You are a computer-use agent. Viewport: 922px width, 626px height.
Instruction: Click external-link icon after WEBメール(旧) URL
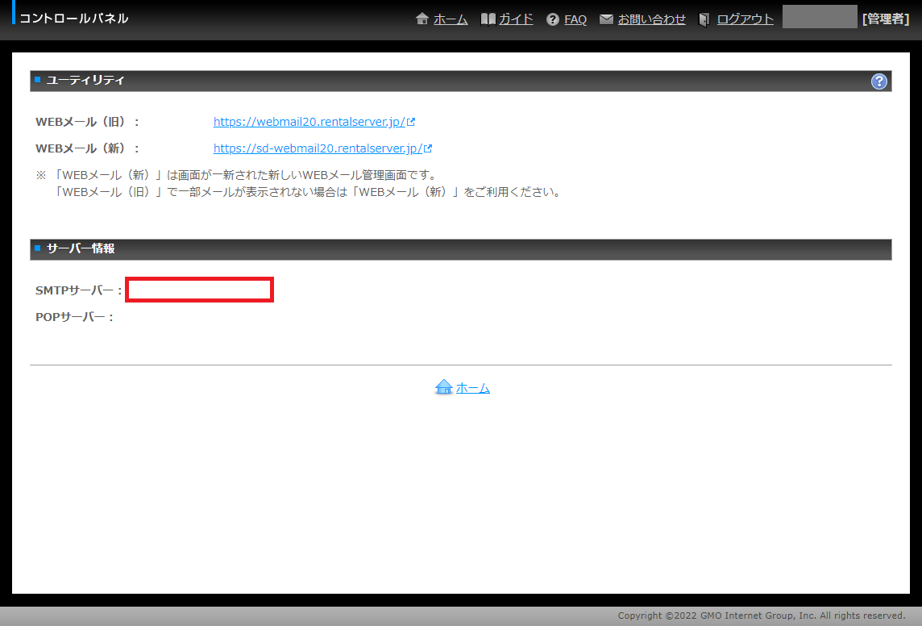pyautogui.click(x=411, y=123)
